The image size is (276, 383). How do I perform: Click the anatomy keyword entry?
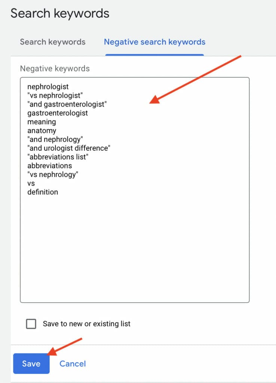tap(41, 131)
